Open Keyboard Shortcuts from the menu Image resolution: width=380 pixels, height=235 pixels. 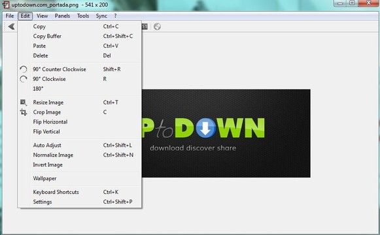(x=80, y=192)
